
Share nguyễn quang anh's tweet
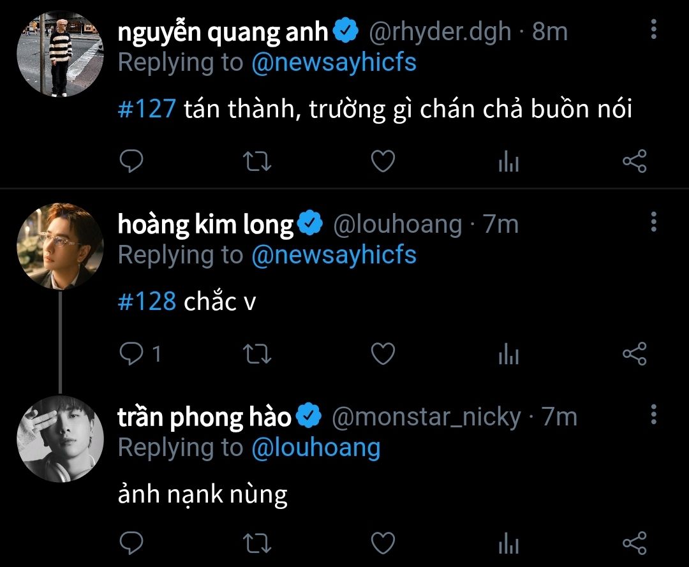tap(635, 161)
